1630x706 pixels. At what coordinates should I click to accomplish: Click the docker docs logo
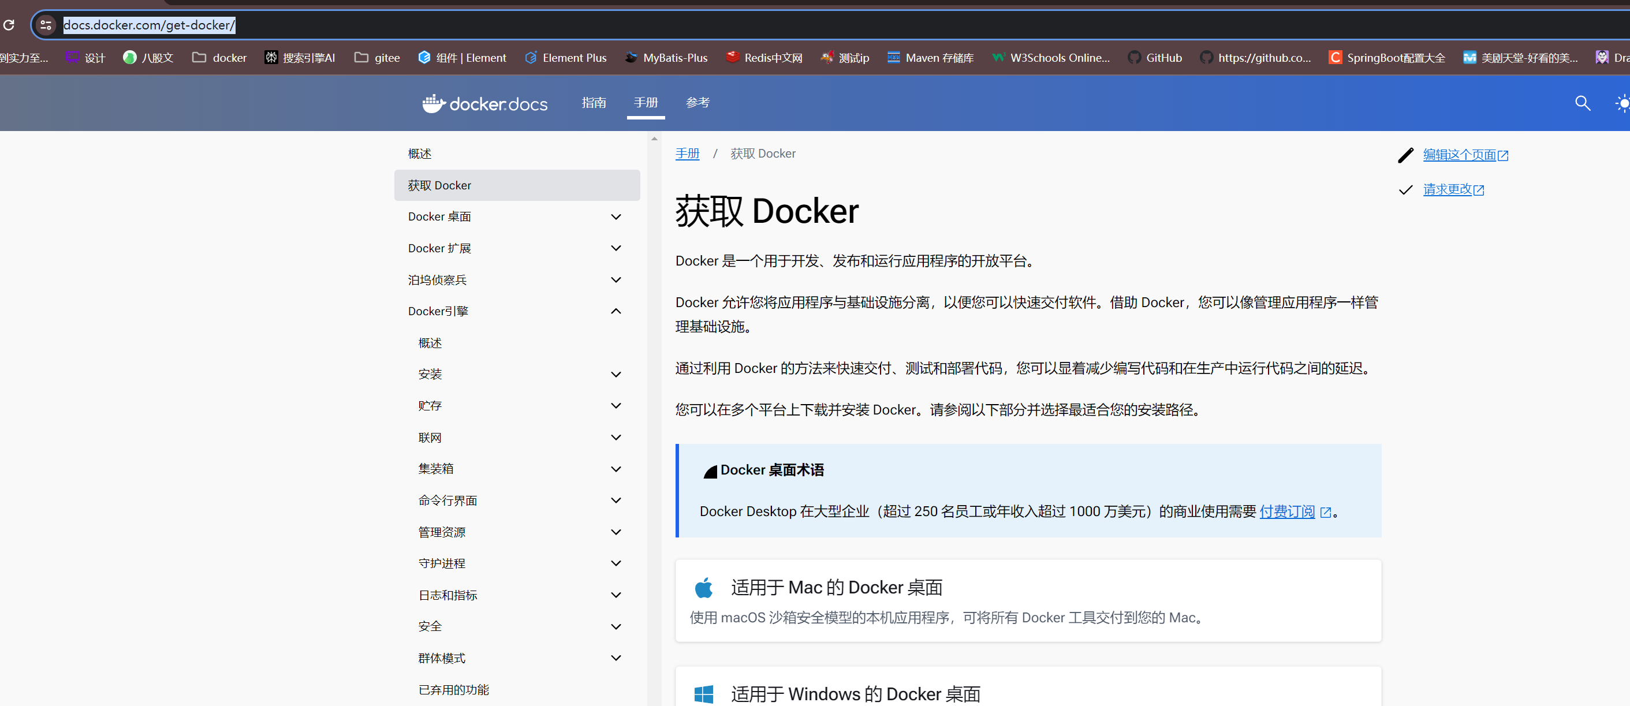coord(484,103)
